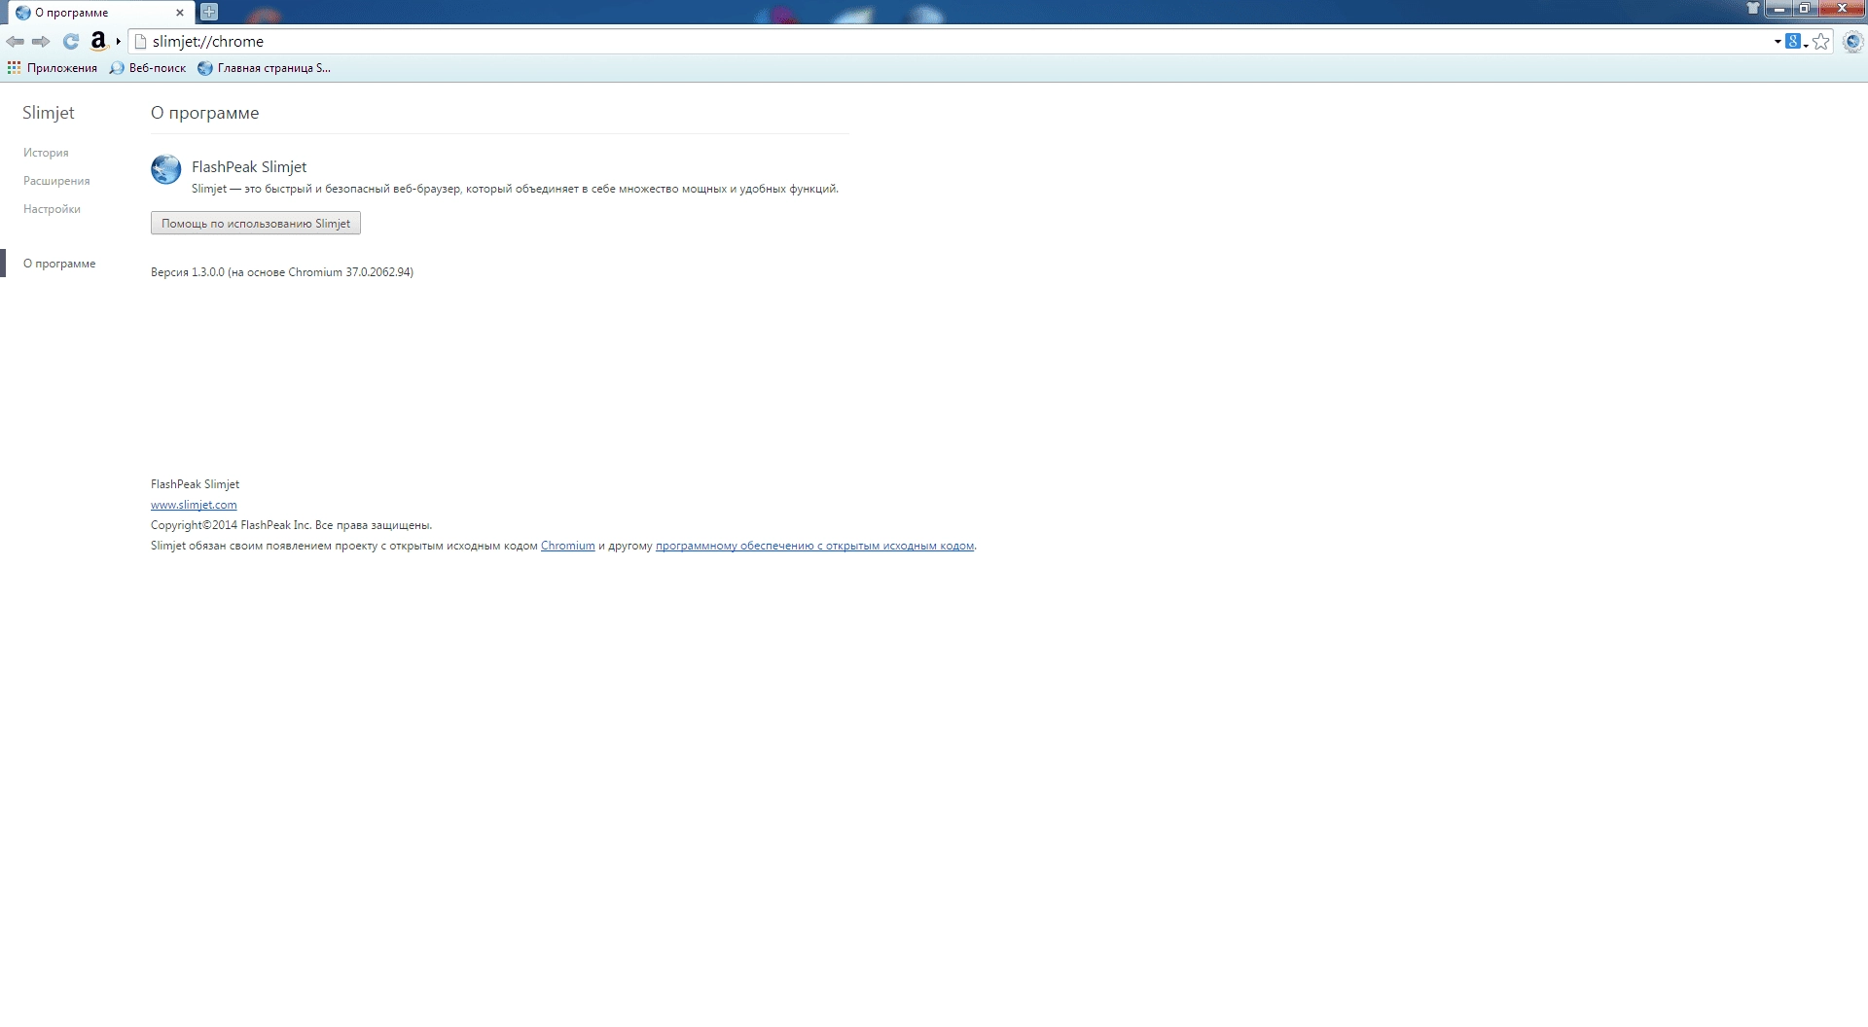
Task: Select О программе in the sidebar
Action: click(x=59, y=264)
